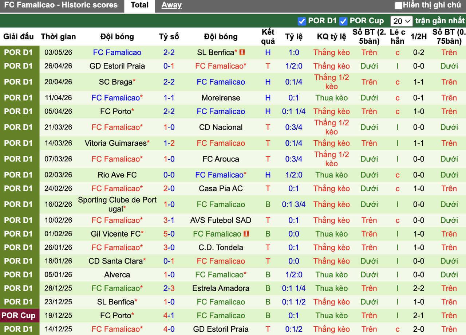Open FC Porto link on 05/04/26 row
This screenshot has width=466, height=335.
(x=116, y=112)
